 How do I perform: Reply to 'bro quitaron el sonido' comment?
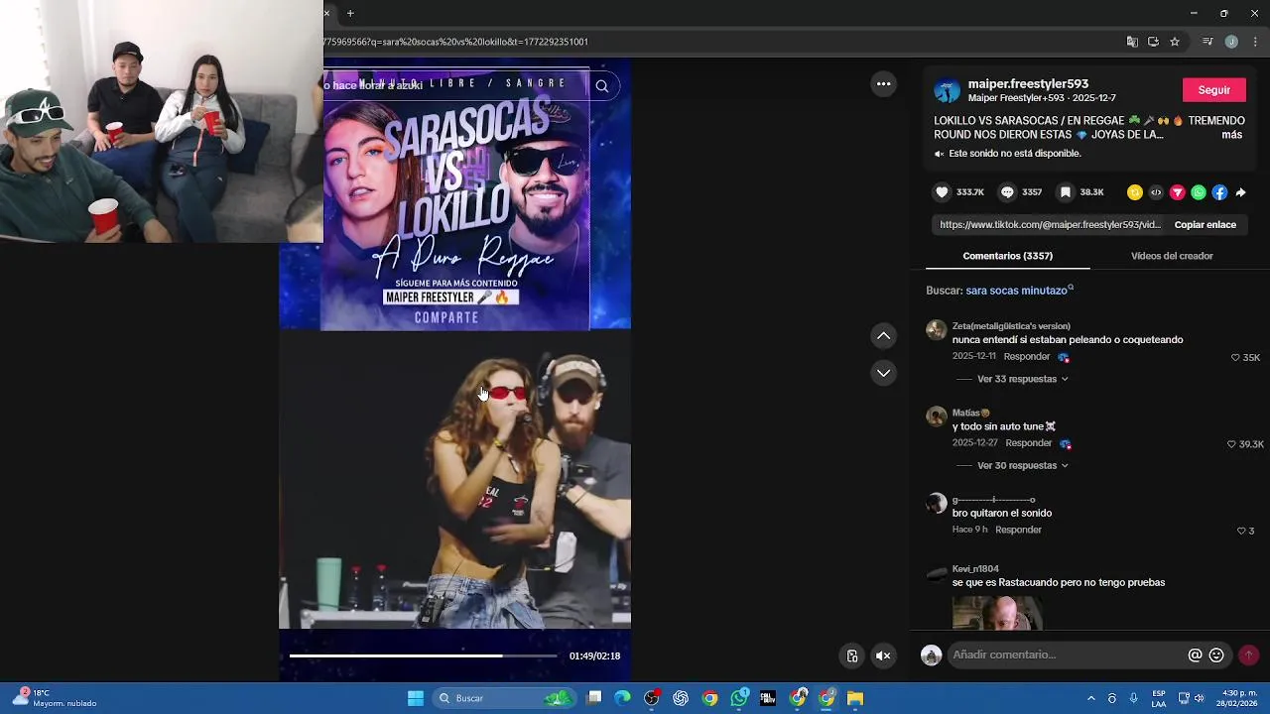click(1018, 530)
